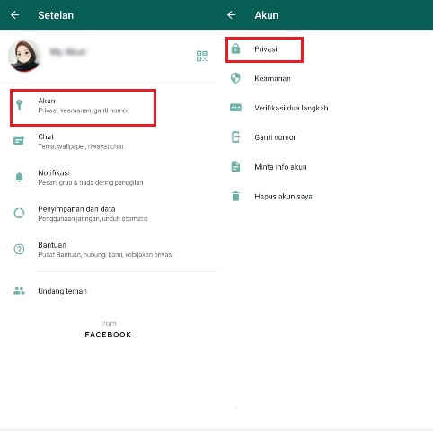The width and height of the screenshot is (433, 431).
Task: Tap the subtitle 'Privasi, keamanan, ganti nomor'
Action: (84, 110)
